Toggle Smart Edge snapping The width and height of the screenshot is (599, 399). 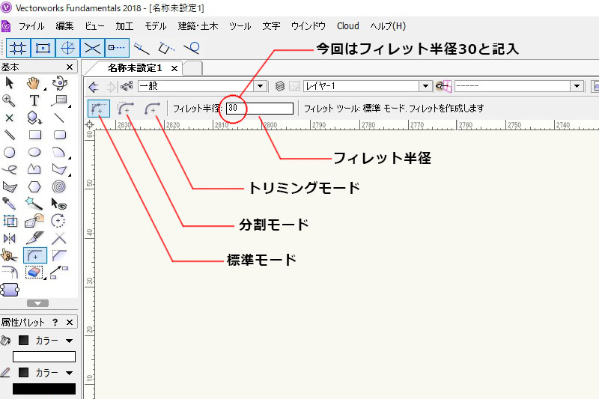[x=166, y=48]
